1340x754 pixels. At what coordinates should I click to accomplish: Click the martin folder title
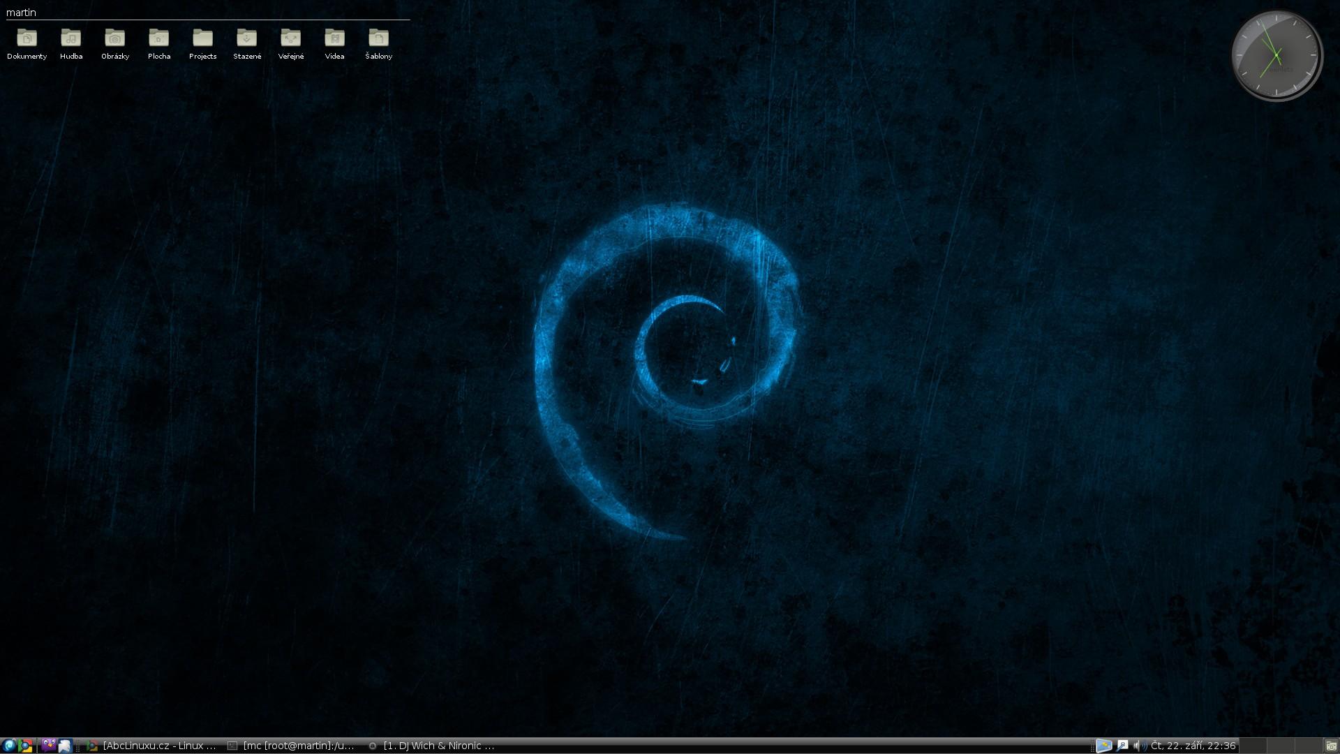click(x=21, y=13)
